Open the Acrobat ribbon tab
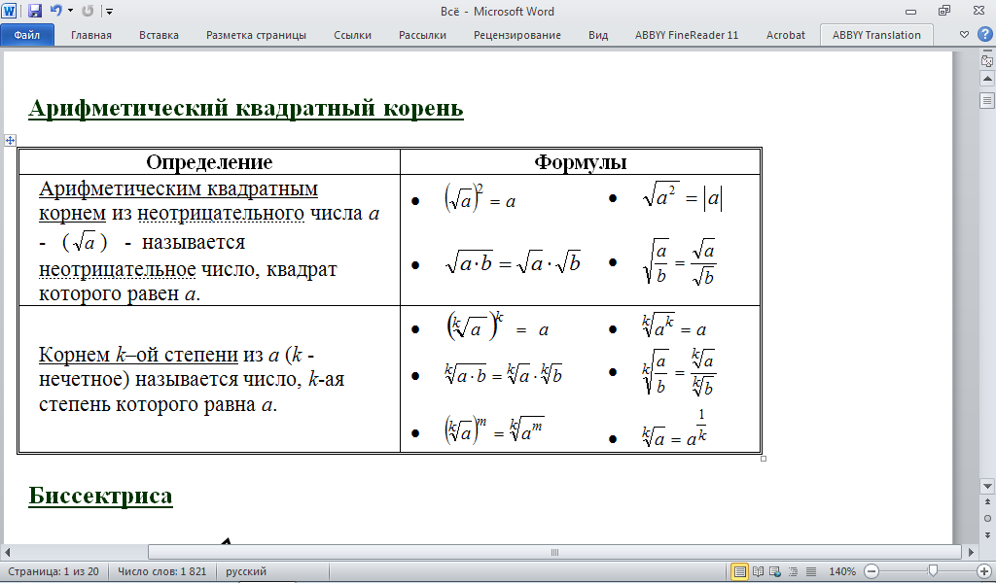 pyautogui.click(x=785, y=35)
